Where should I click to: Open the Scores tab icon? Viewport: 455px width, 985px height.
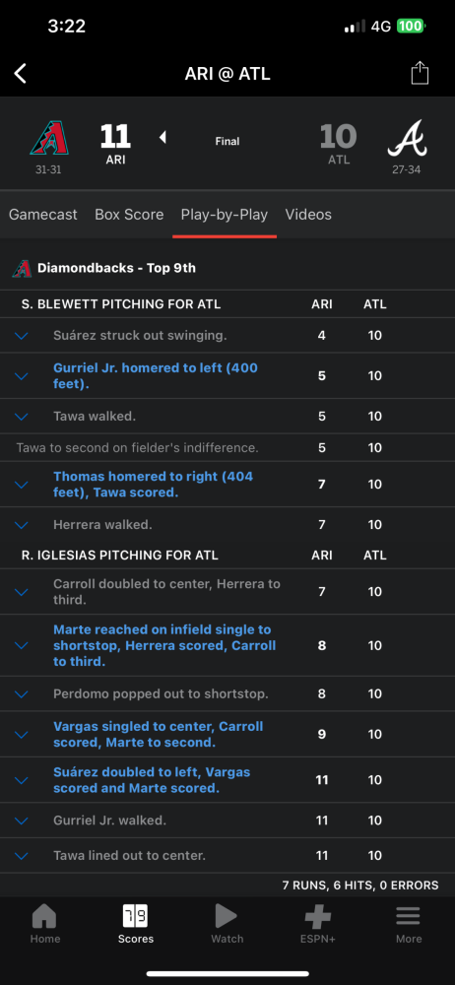[135, 916]
